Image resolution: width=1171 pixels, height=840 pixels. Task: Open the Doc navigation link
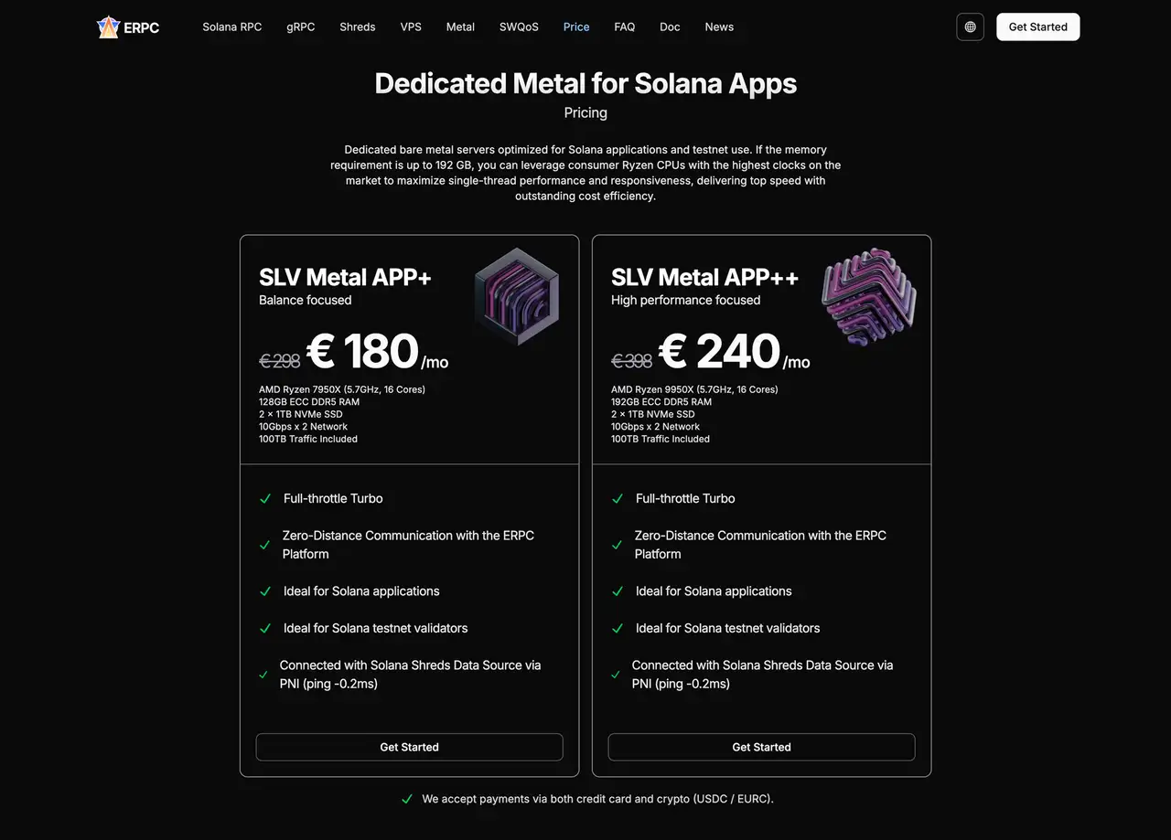point(670,27)
